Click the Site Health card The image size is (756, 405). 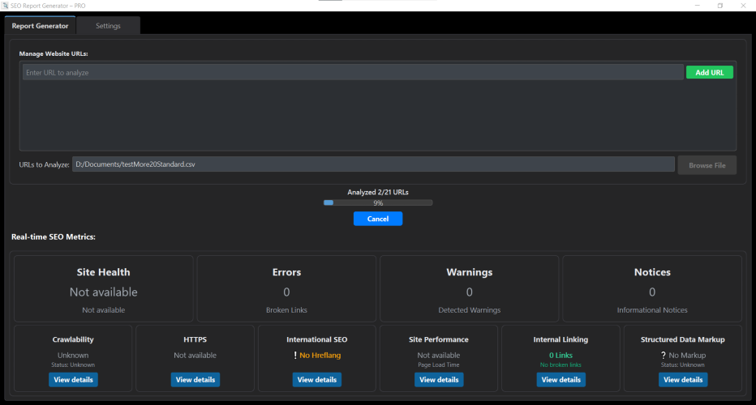(x=103, y=288)
